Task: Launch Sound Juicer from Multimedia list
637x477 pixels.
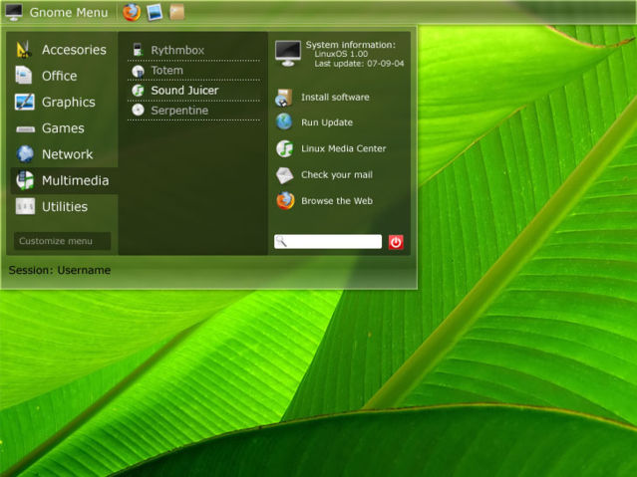Action: pos(183,91)
